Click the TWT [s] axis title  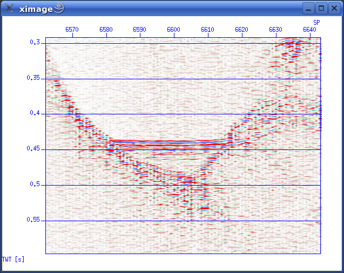click(13, 260)
